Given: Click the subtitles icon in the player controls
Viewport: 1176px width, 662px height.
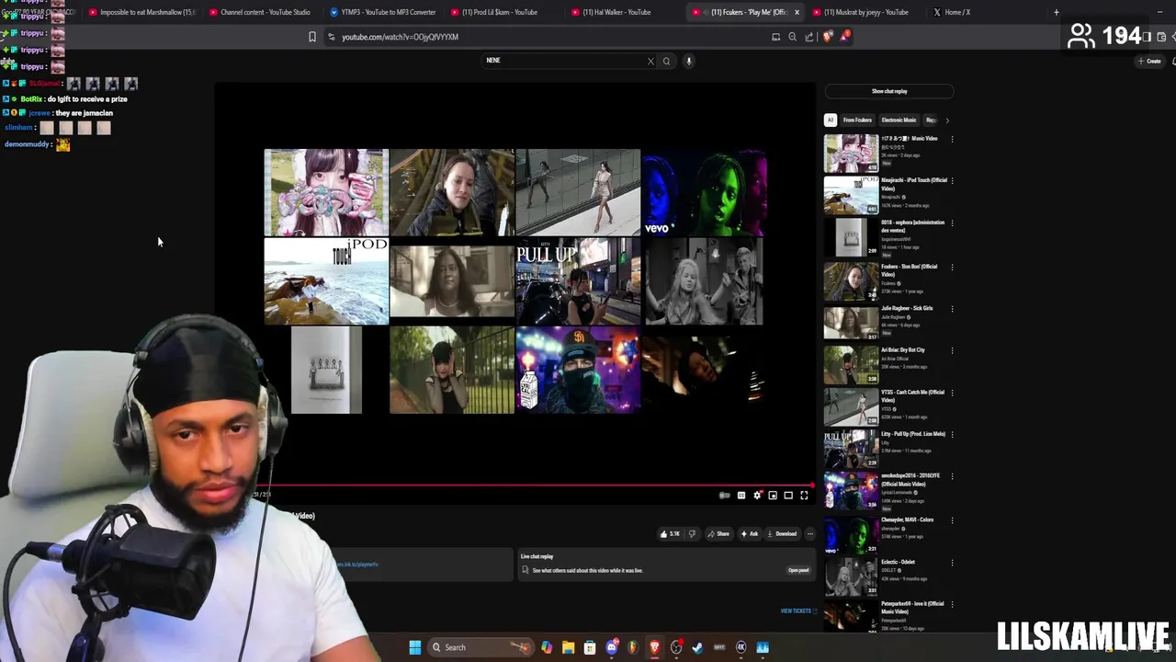Looking at the screenshot, I should (741, 496).
